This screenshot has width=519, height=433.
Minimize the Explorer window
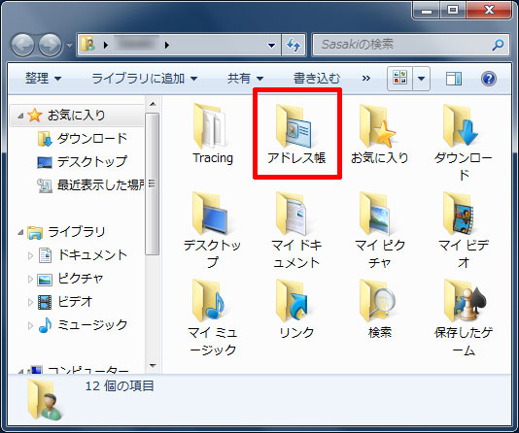coord(427,11)
